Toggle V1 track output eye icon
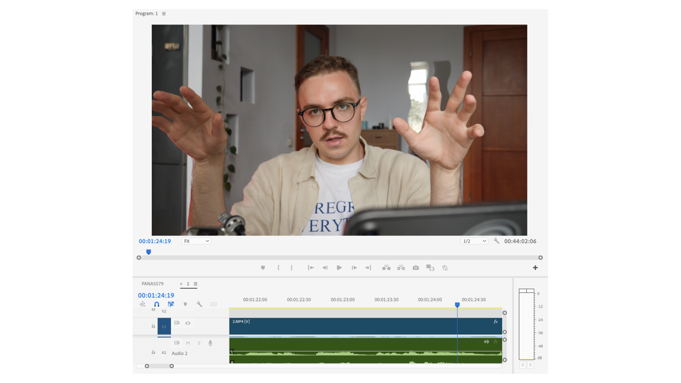Viewport: 681px width, 383px height. tap(188, 323)
